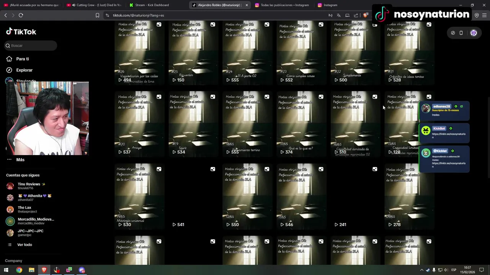This screenshot has height=275, width=490.
Task: Switch to Todas las publicaciones Instagram tab
Action: tap(282, 5)
